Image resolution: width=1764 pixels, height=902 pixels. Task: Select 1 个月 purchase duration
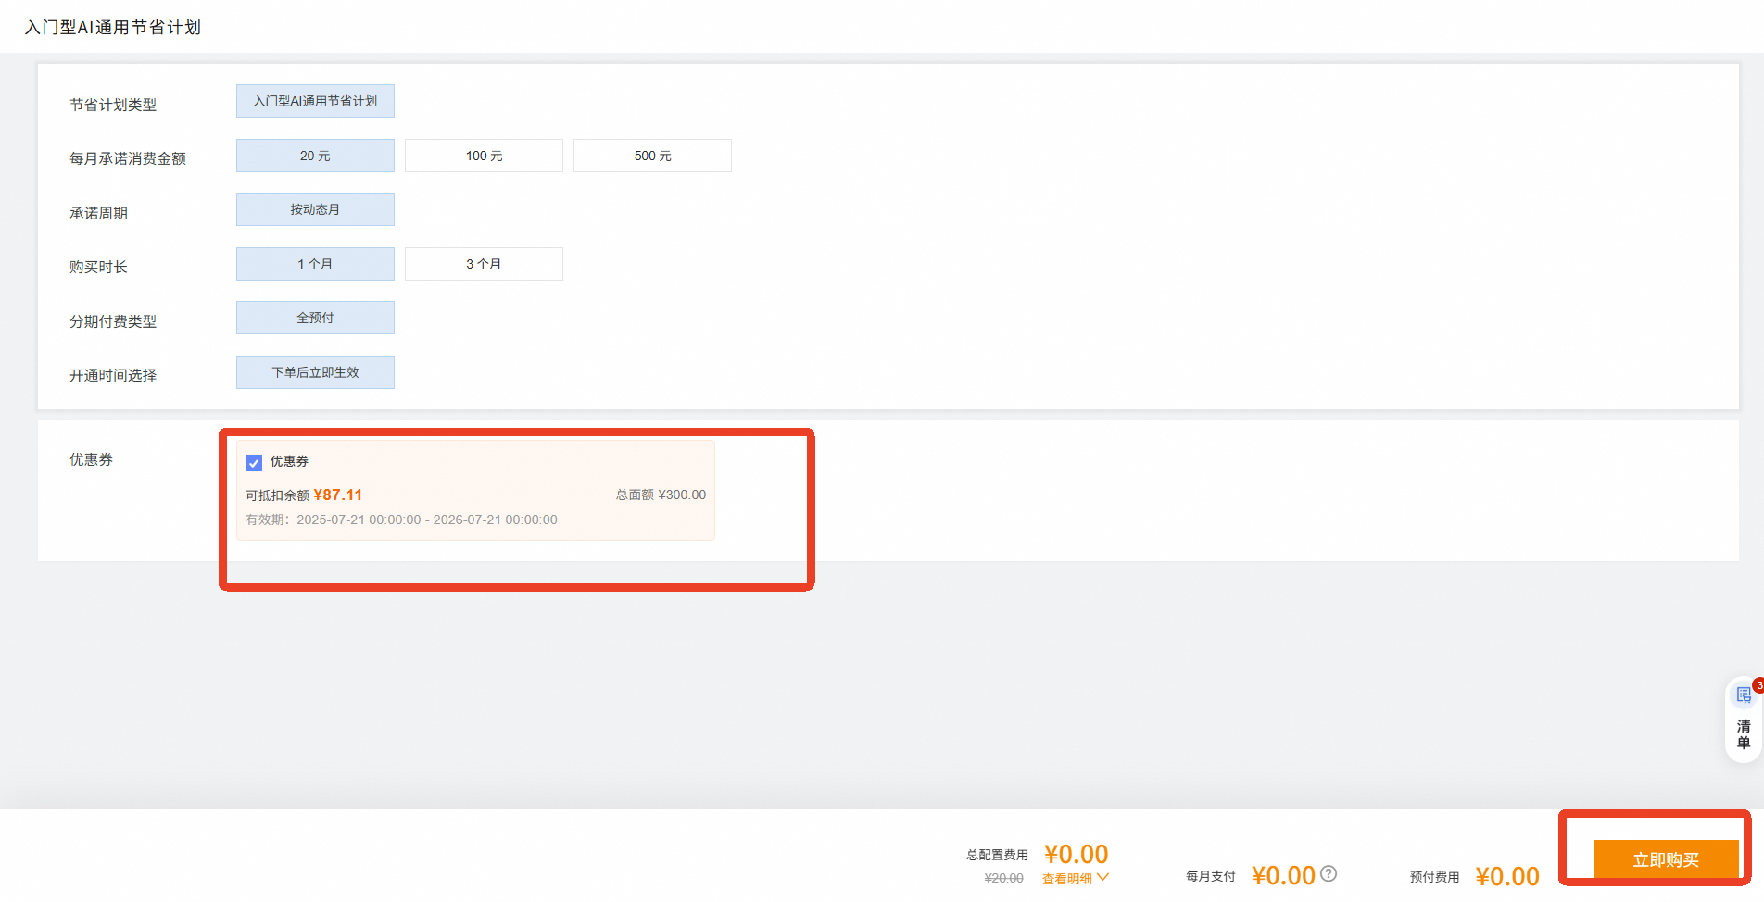[x=315, y=264]
